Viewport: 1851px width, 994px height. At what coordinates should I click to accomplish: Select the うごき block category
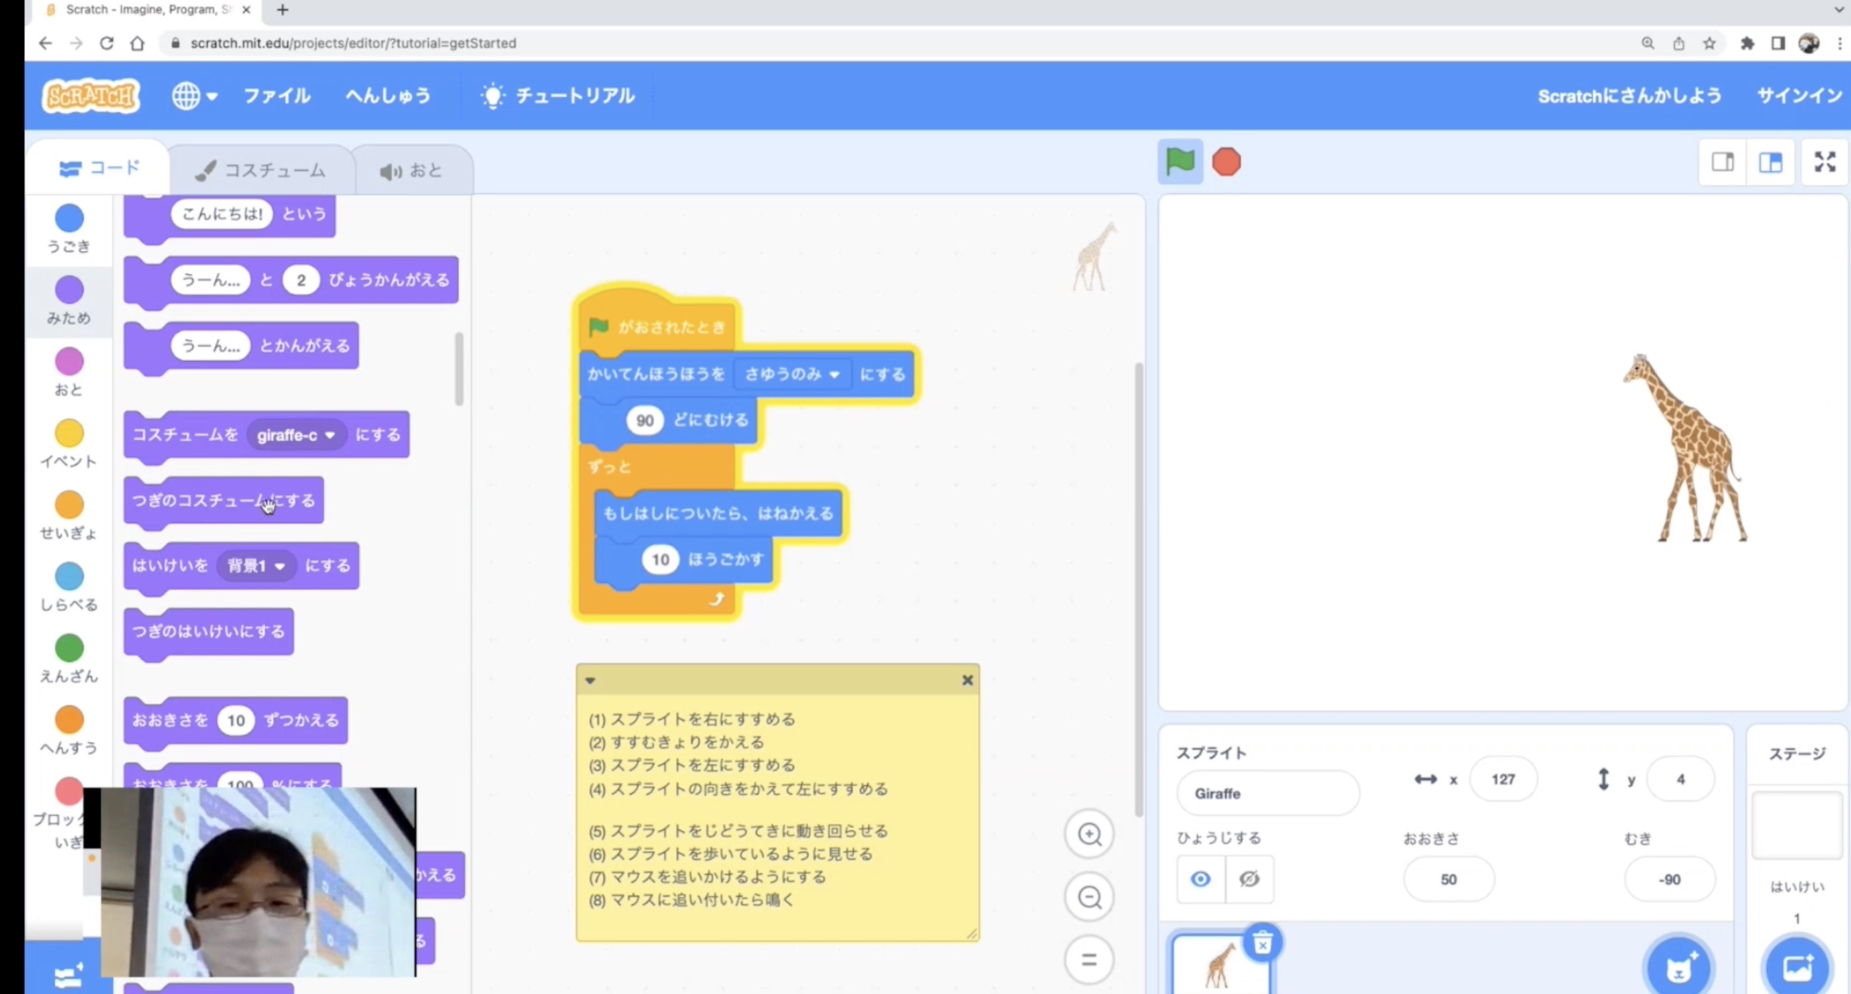69,229
